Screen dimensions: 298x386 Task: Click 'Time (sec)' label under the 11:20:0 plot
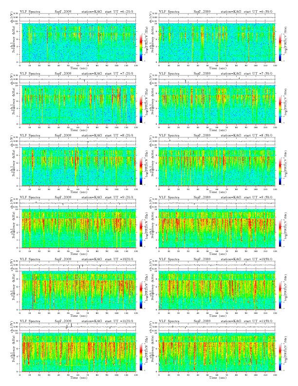coord(79,377)
